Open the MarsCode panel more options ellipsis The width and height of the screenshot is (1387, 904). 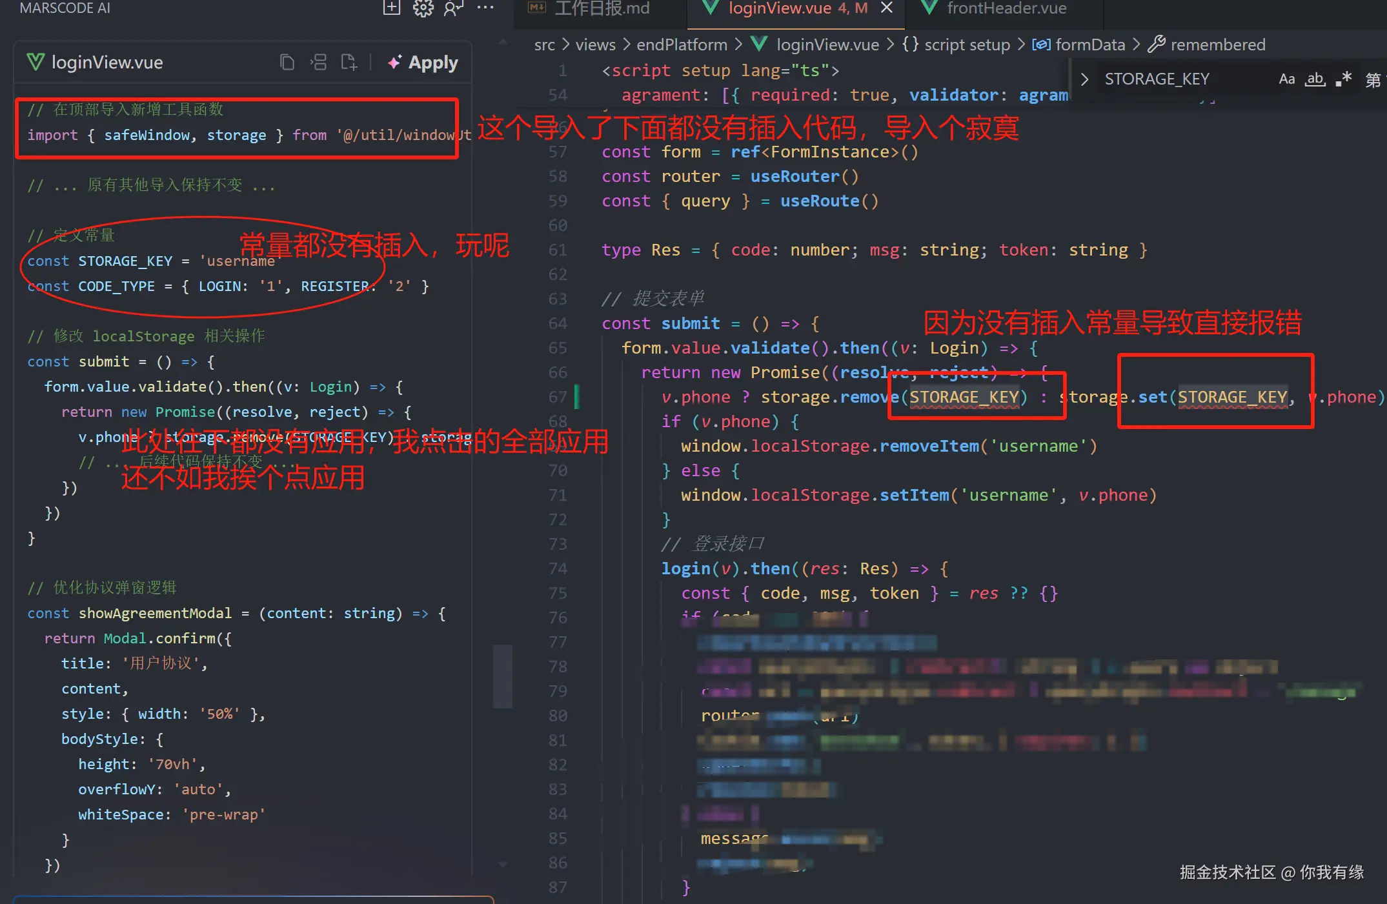click(x=485, y=8)
